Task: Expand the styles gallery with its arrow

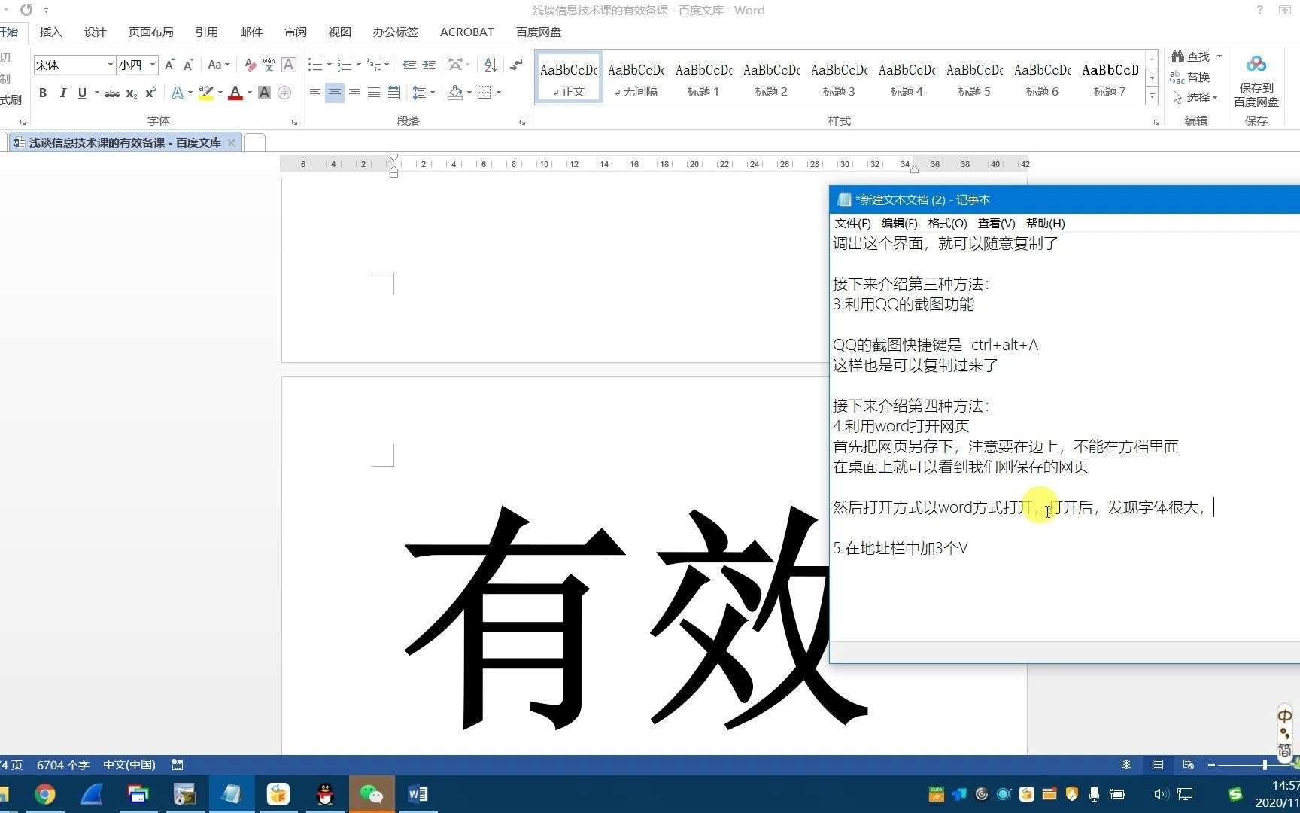Action: (1152, 96)
